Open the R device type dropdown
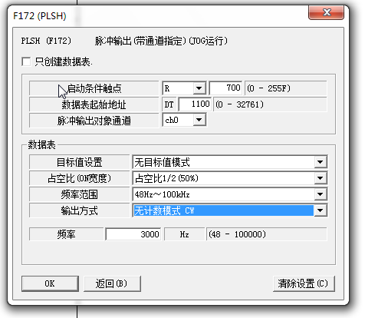Viewport: 365px width, 318px height. 199,88
